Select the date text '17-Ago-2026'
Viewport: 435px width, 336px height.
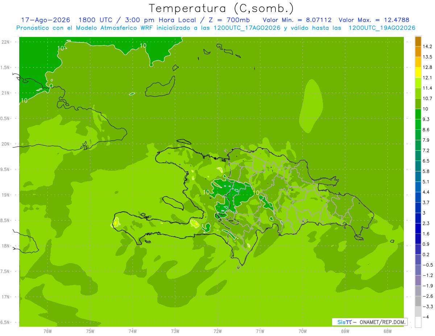coord(45,20)
